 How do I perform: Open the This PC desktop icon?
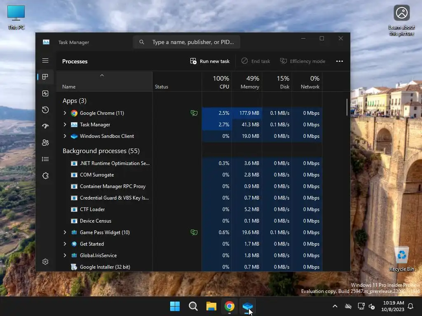click(16, 17)
